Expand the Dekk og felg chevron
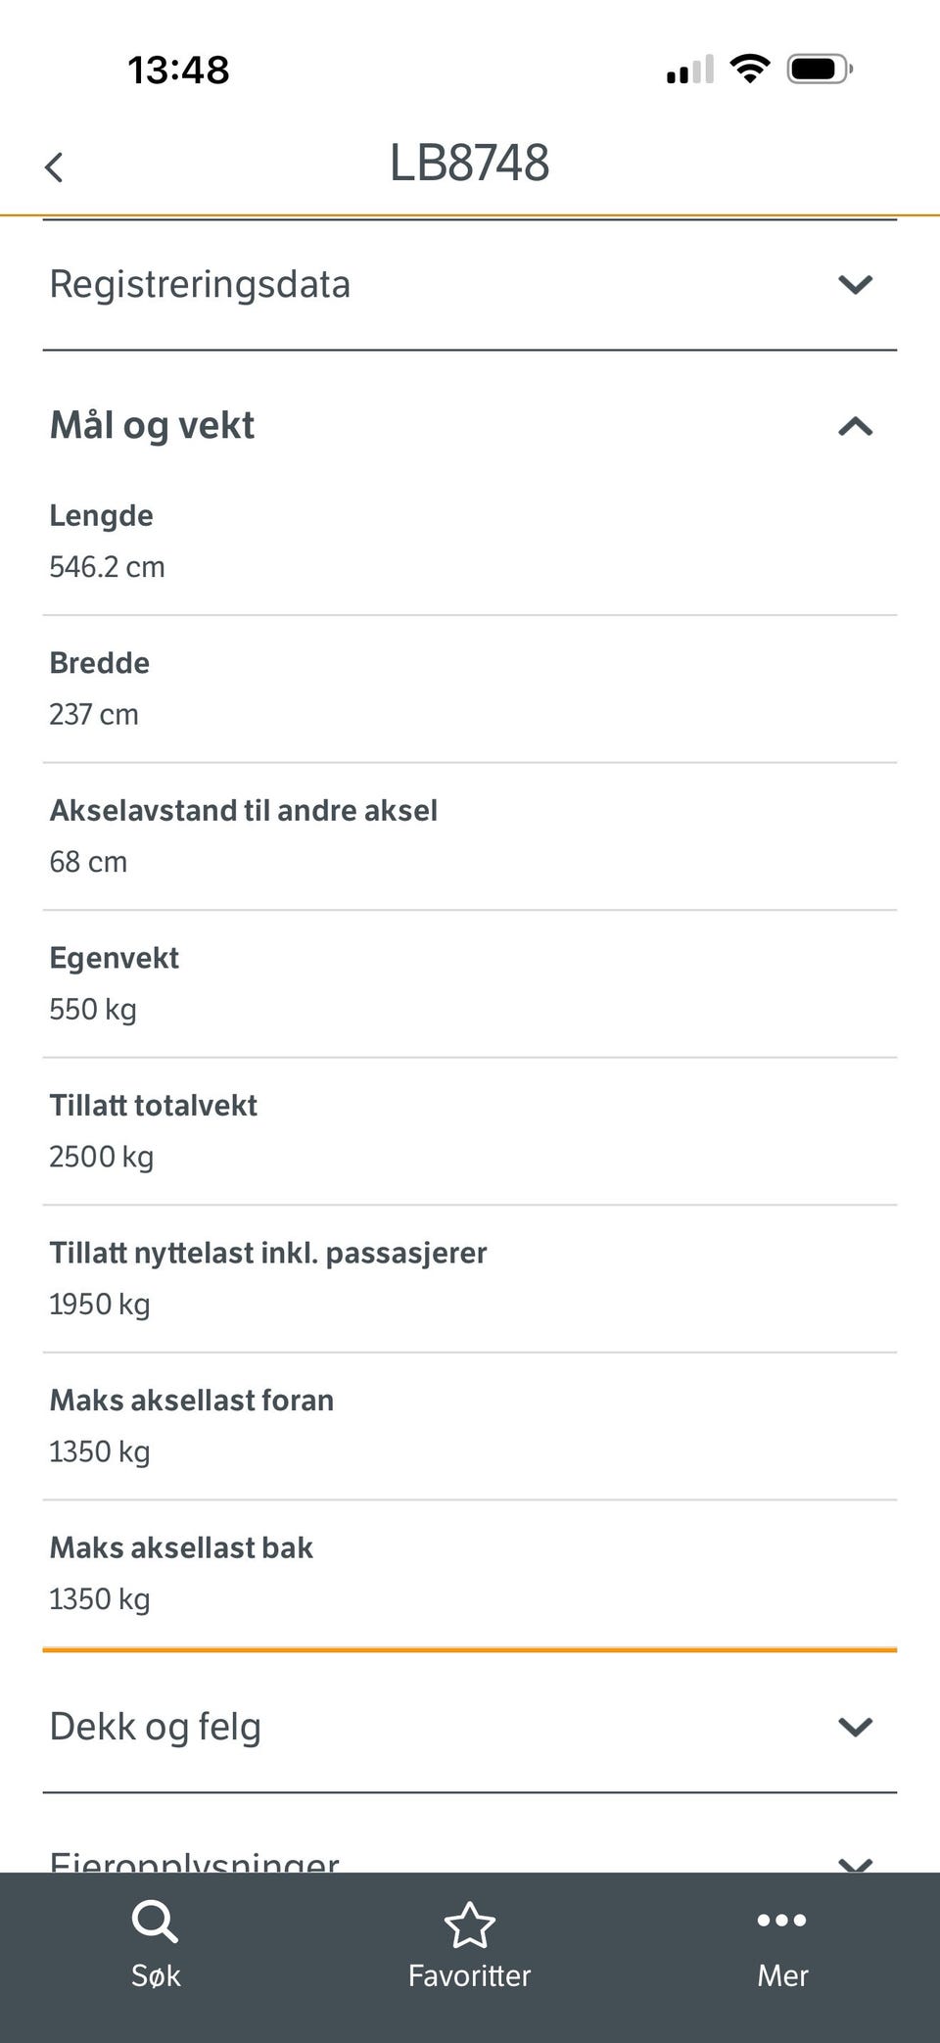The image size is (940, 2043). pyautogui.click(x=856, y=1727)
